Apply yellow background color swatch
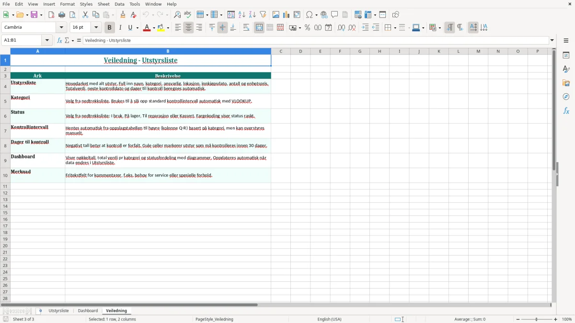This screenshot has height=323, width=575. click(x=161, y=28)
